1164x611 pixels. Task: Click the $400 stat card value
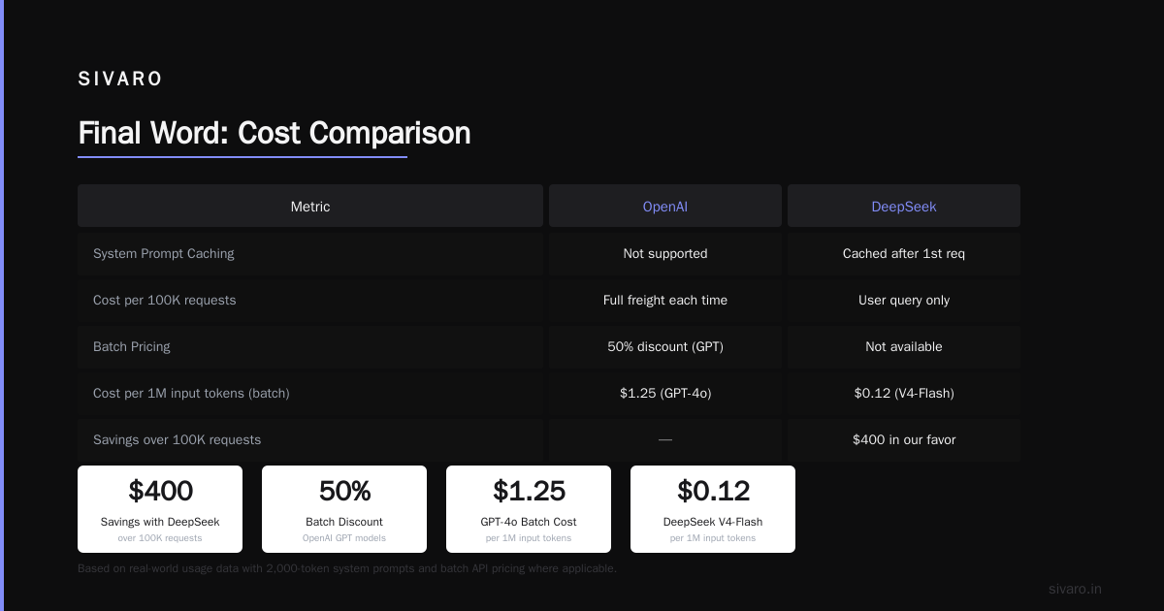pyautogui.click(x=160, y=492)
